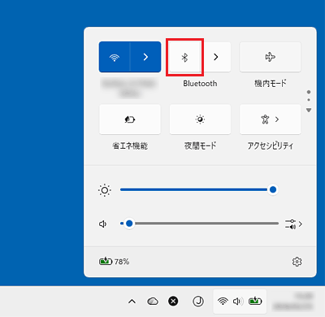This screenshot has height=317, width=325.
Task: Expand Bluetooth devices chevron
Action: tap(215, 57)
